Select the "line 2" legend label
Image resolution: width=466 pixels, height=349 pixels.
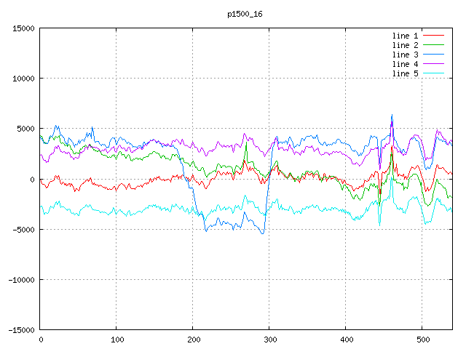click(405, 45)
